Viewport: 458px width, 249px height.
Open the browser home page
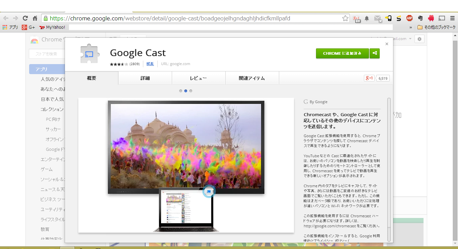[35, 18]
